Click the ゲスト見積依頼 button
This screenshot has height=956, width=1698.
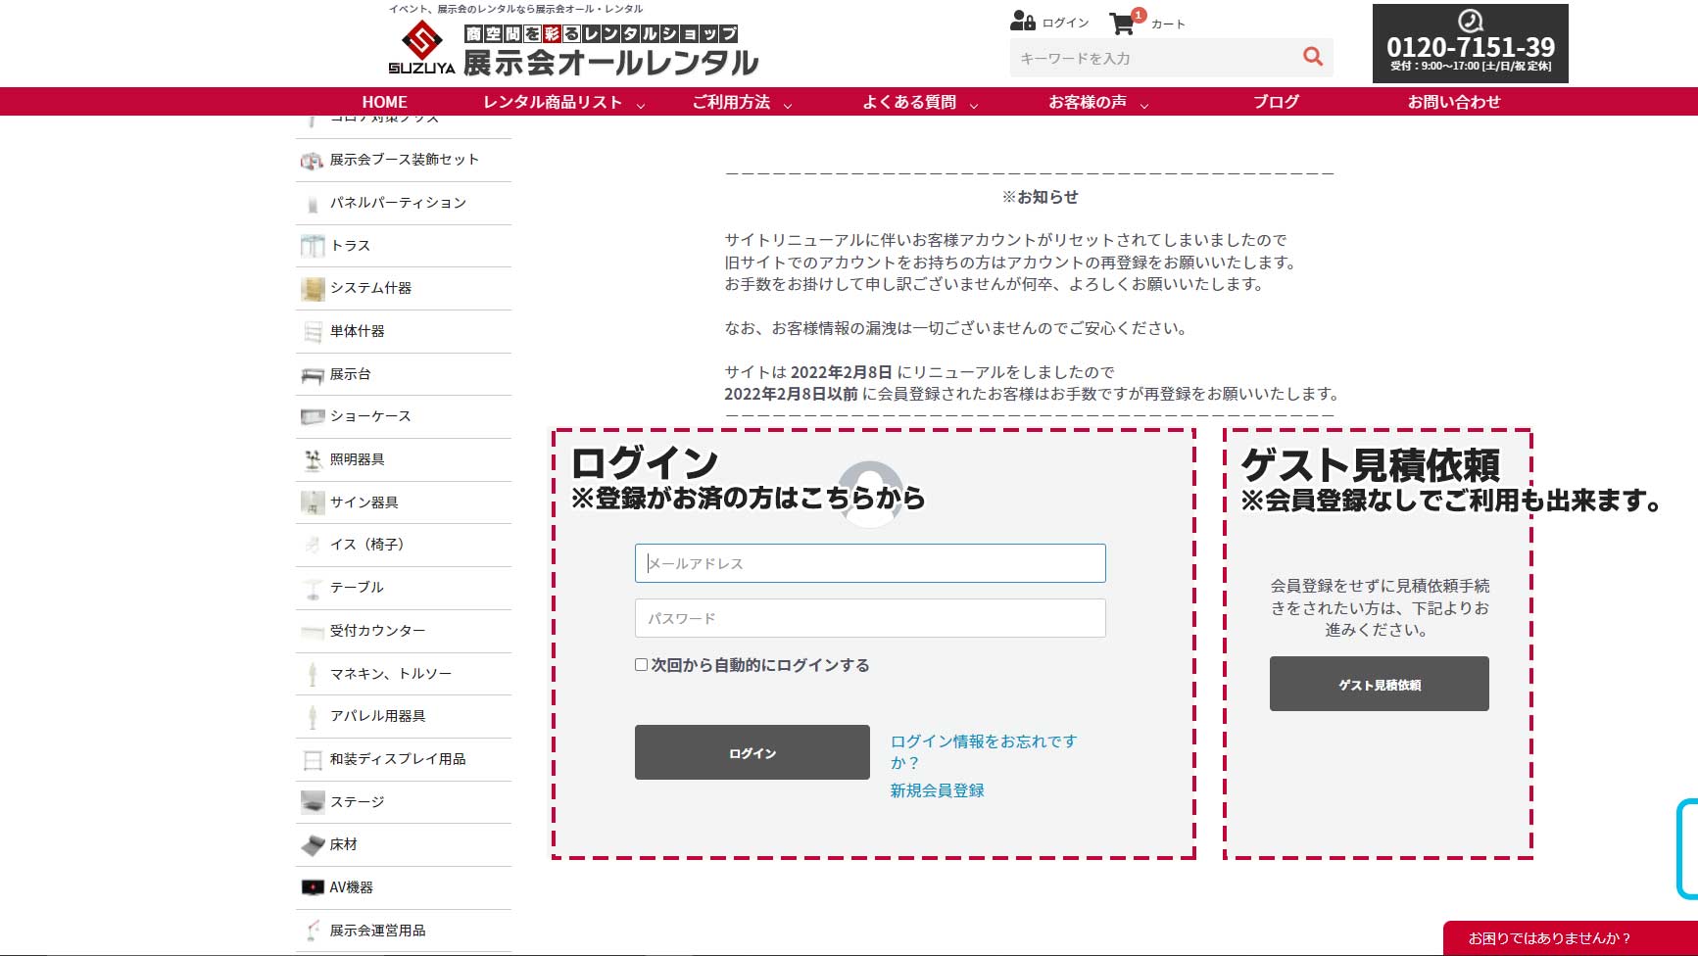coord(1380,684)
